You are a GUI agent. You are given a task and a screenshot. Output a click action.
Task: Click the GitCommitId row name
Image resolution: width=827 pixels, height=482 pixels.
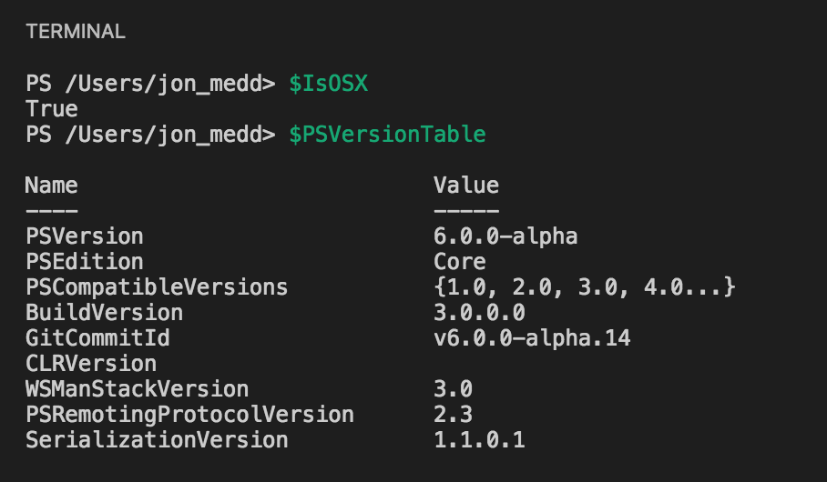coord(97,338)
